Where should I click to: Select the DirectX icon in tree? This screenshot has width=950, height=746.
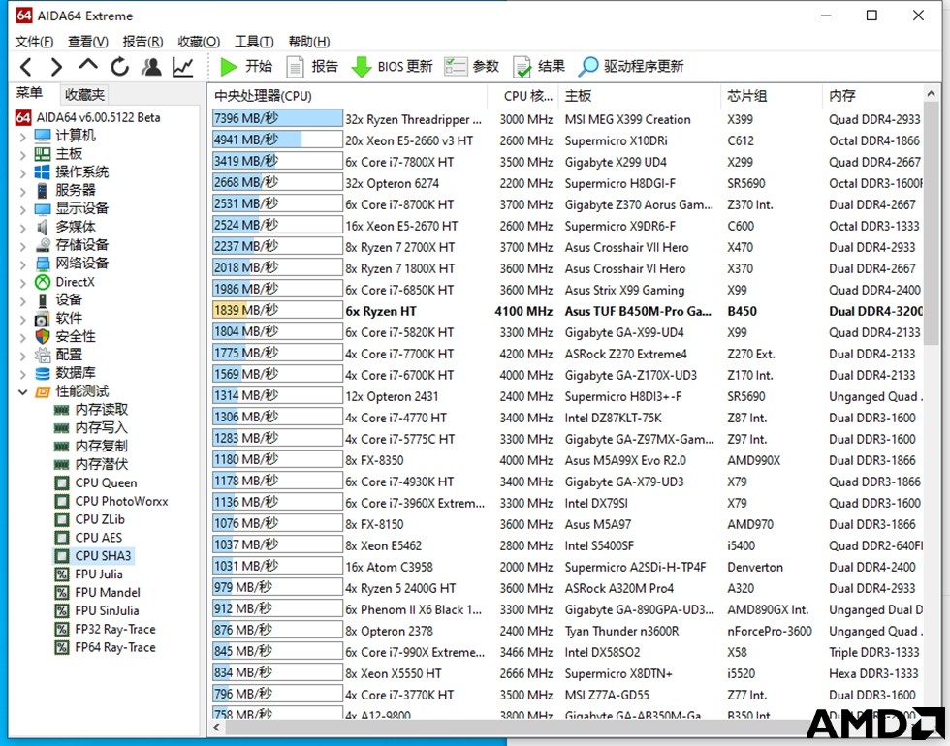tap(43, 282)
